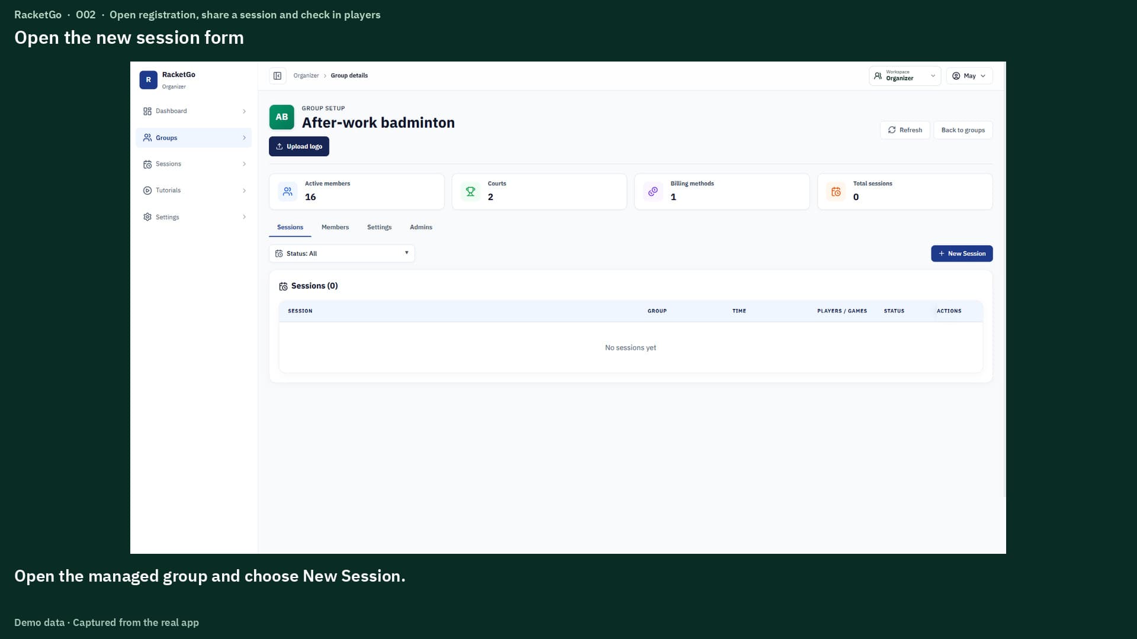
Task: Click the 'No sessions yet' message
Action: coord(631,348)
